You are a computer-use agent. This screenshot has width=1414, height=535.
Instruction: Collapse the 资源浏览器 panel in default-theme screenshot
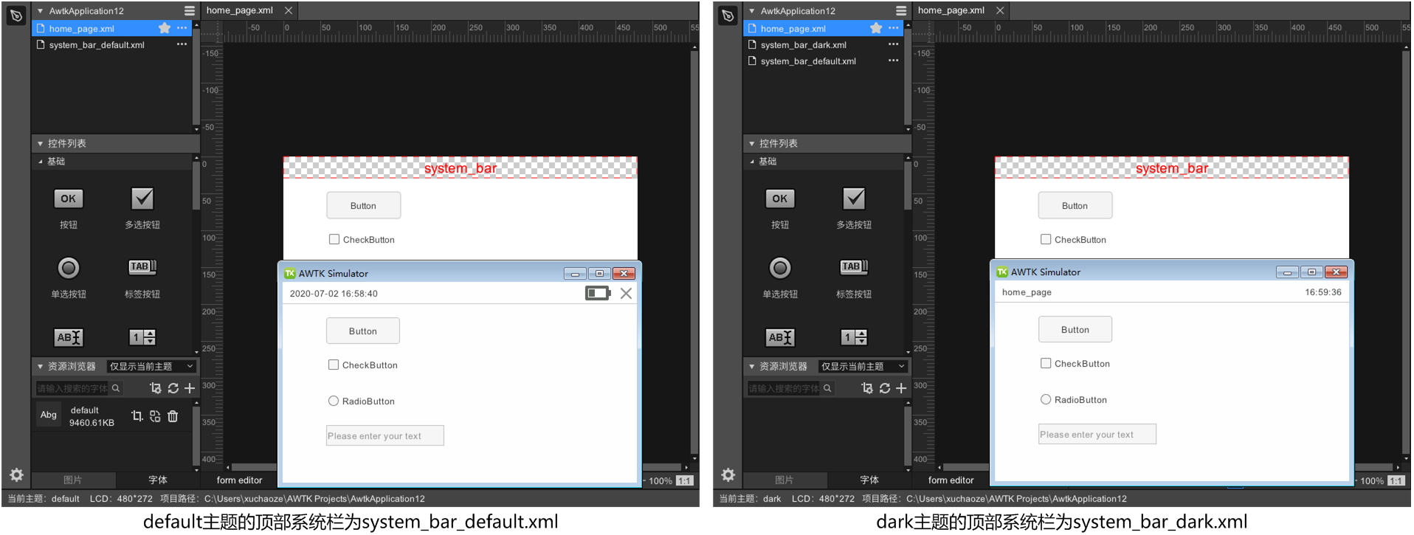pyautogui.click(x=40, y=366)
